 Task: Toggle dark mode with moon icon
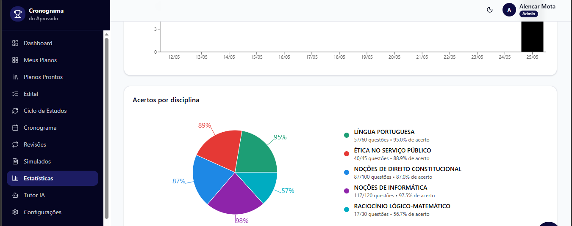pyautogui.click(x=490, y=10)
